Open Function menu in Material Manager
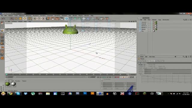 (18, 81)
